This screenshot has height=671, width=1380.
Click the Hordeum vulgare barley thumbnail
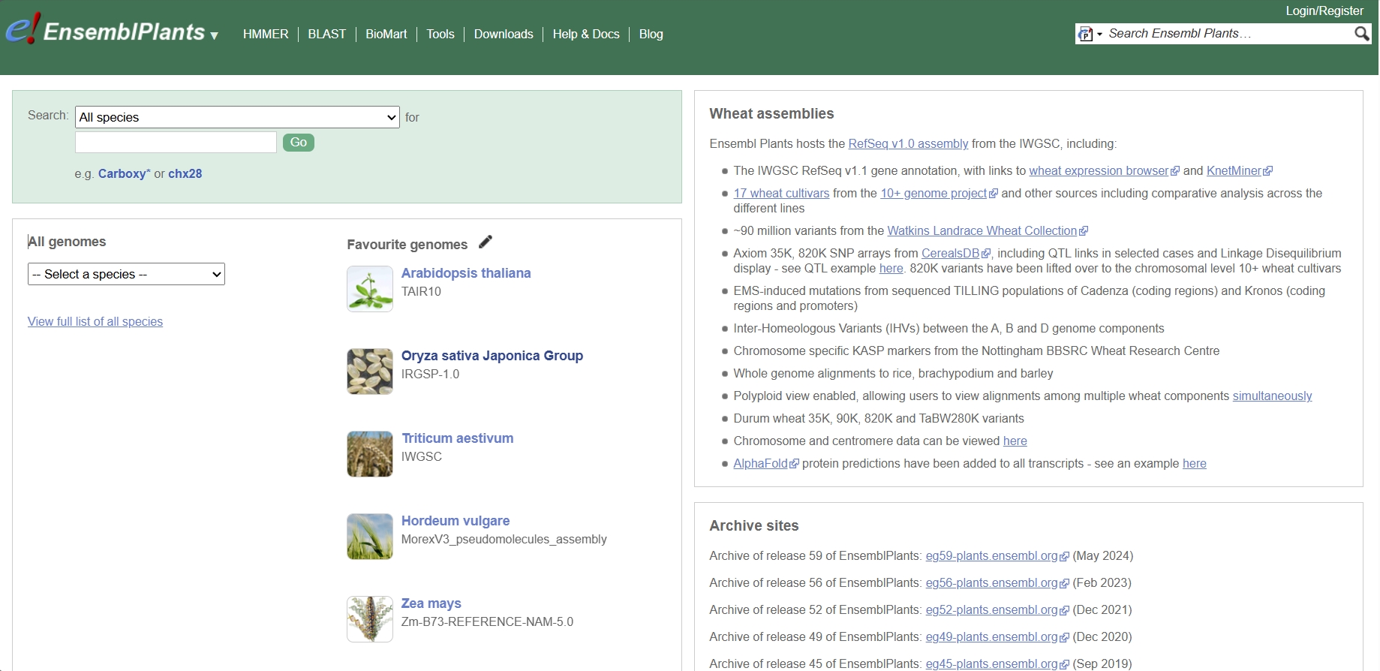370,537
